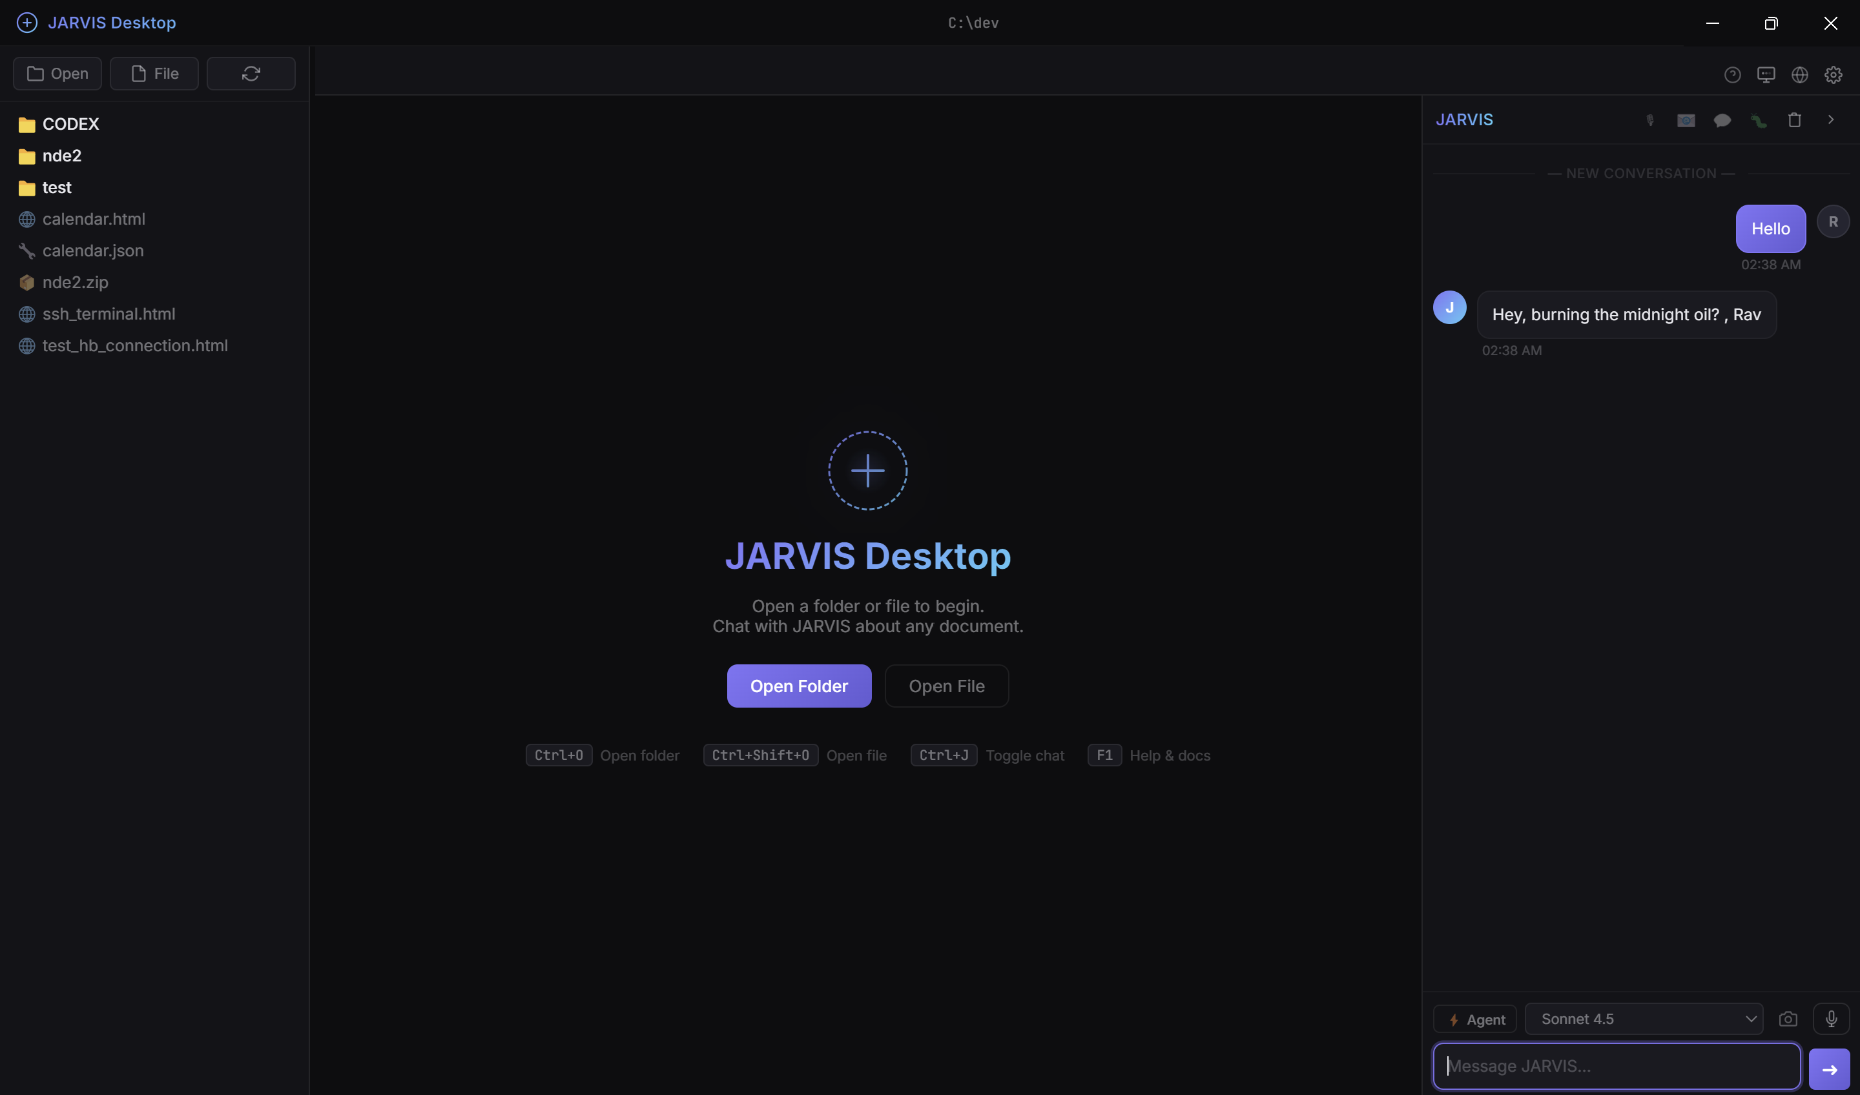The image size is (1860, 1095).
Task: Click the studio microphone icon in the JARVIS header
Action: point(1649,120)
